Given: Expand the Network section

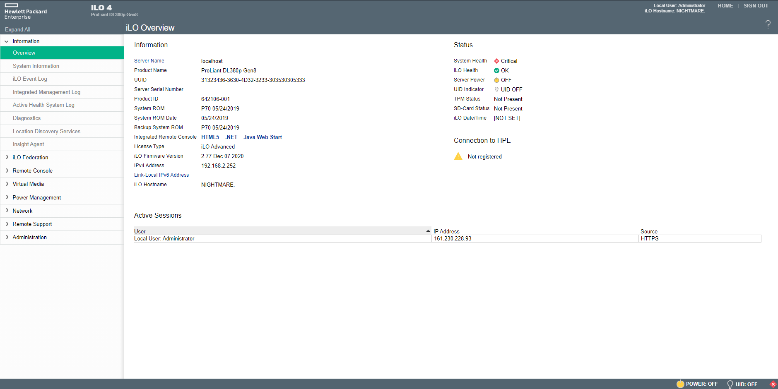Looking at the screenshot, I should point(7,211).
